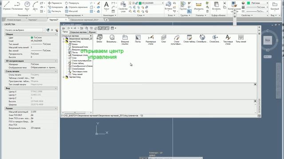Switch to the Папки tab
Screen dimensions: 284x159
tap(65, 32)
